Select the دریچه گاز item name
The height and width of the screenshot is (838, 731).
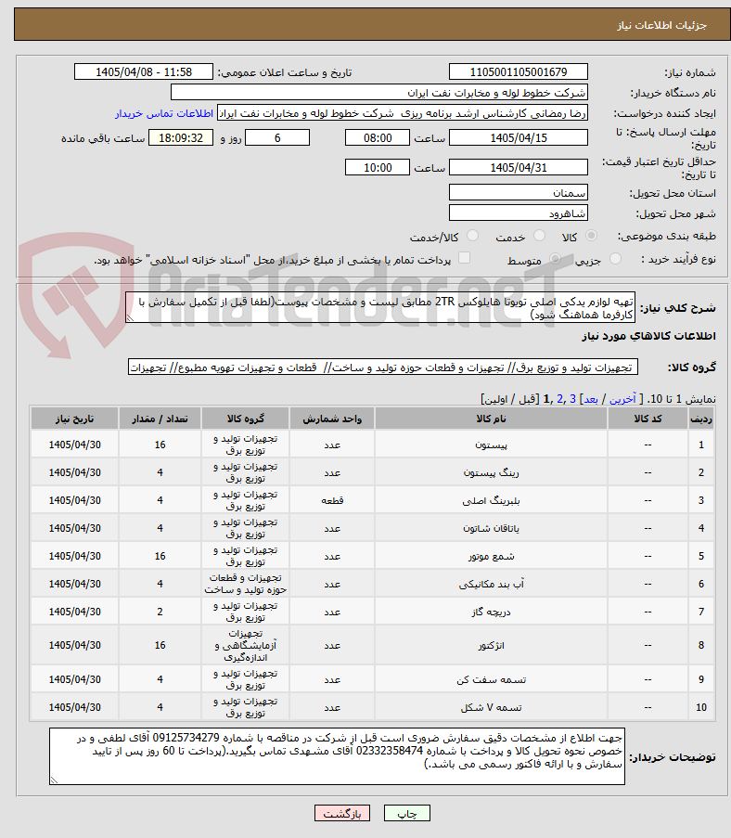click(491, 612)
